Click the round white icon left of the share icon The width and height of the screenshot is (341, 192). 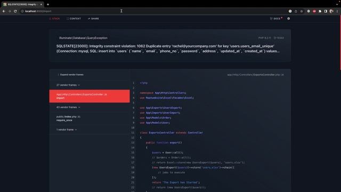290,11
